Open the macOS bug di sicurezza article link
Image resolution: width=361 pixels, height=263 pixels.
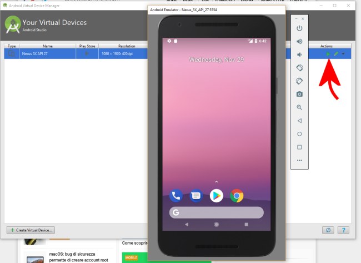78,257
